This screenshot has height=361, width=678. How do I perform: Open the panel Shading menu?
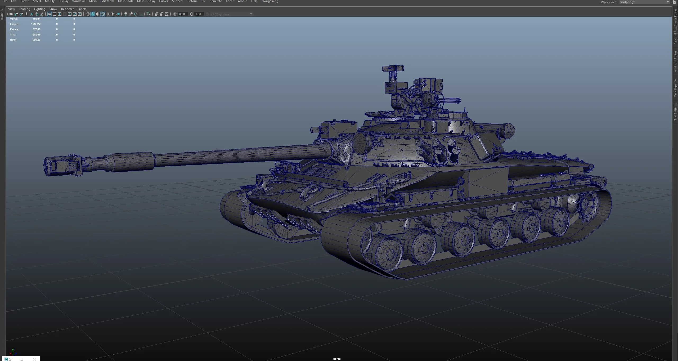24,9
